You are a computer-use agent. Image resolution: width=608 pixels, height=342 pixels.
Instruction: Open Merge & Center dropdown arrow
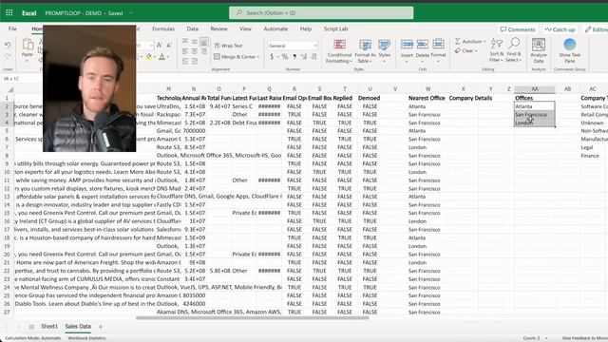(x=258, y=57)
